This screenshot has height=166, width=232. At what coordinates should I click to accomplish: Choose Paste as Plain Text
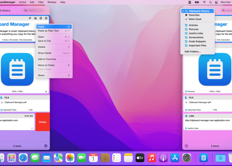[x=49, y=31]
